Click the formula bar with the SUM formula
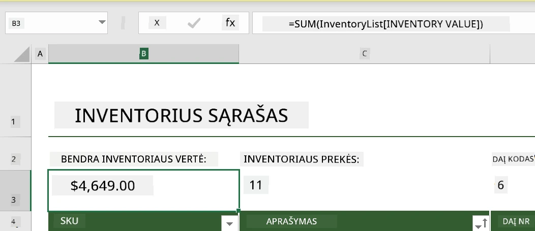Viewport: 535px width, 231px height. pos(385,24)
